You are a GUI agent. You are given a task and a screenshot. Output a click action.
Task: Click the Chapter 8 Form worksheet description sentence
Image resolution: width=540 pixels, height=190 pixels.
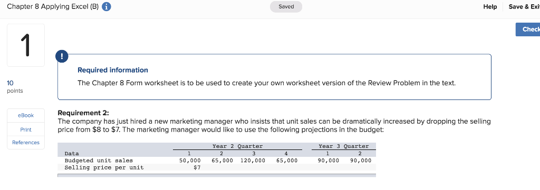(x=266, y=83)
